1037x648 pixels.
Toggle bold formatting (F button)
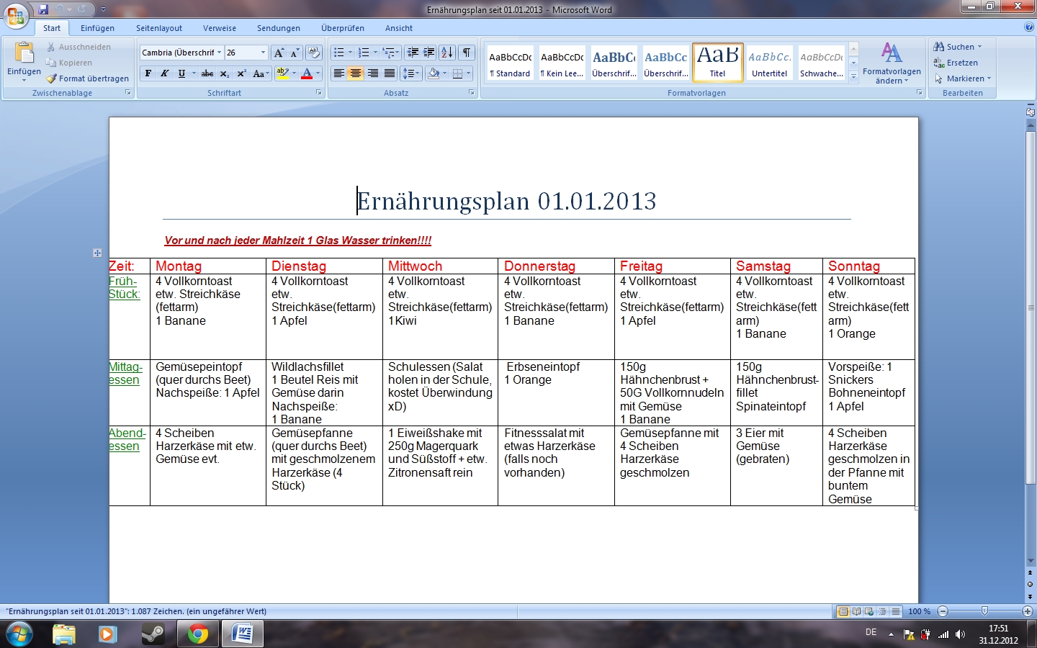point(148,73)
